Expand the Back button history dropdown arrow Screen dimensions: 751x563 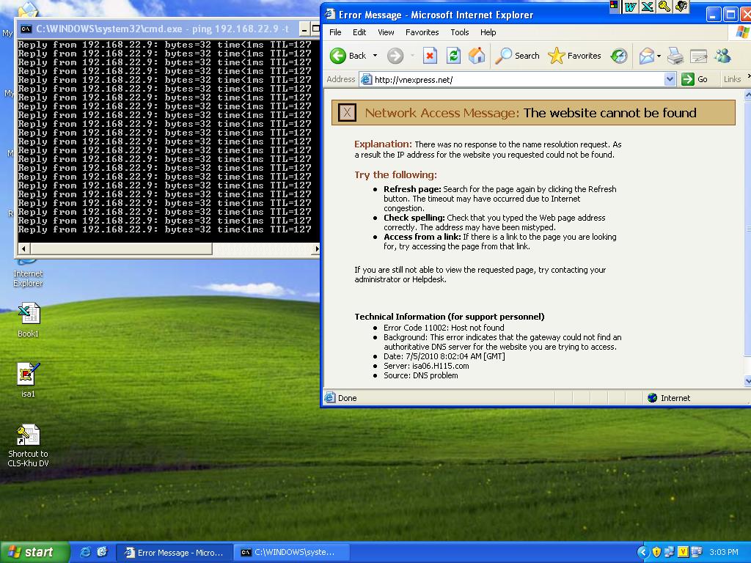pos(375,56)
